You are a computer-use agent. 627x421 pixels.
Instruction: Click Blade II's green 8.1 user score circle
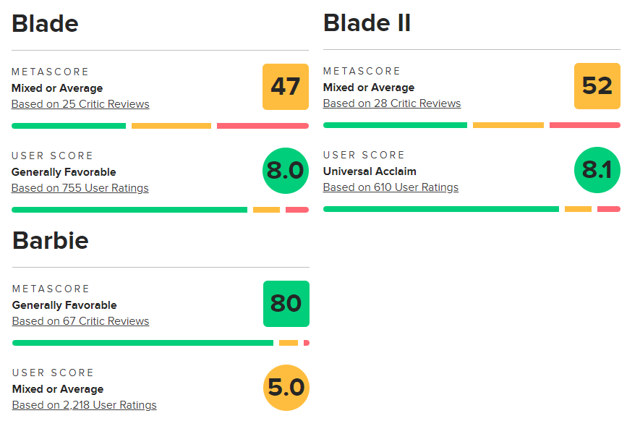pyautogui.click(x=597, y=170)
